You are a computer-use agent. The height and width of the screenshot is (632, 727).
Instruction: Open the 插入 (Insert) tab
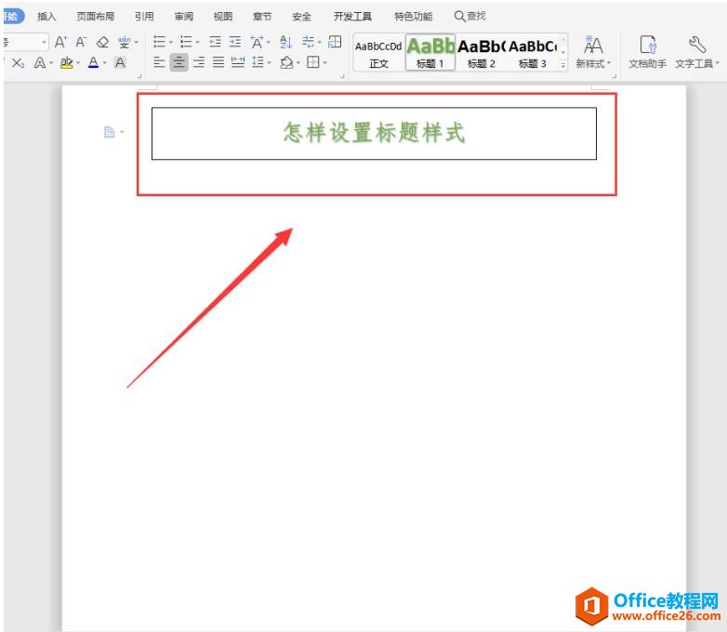(x=46, y=16)
